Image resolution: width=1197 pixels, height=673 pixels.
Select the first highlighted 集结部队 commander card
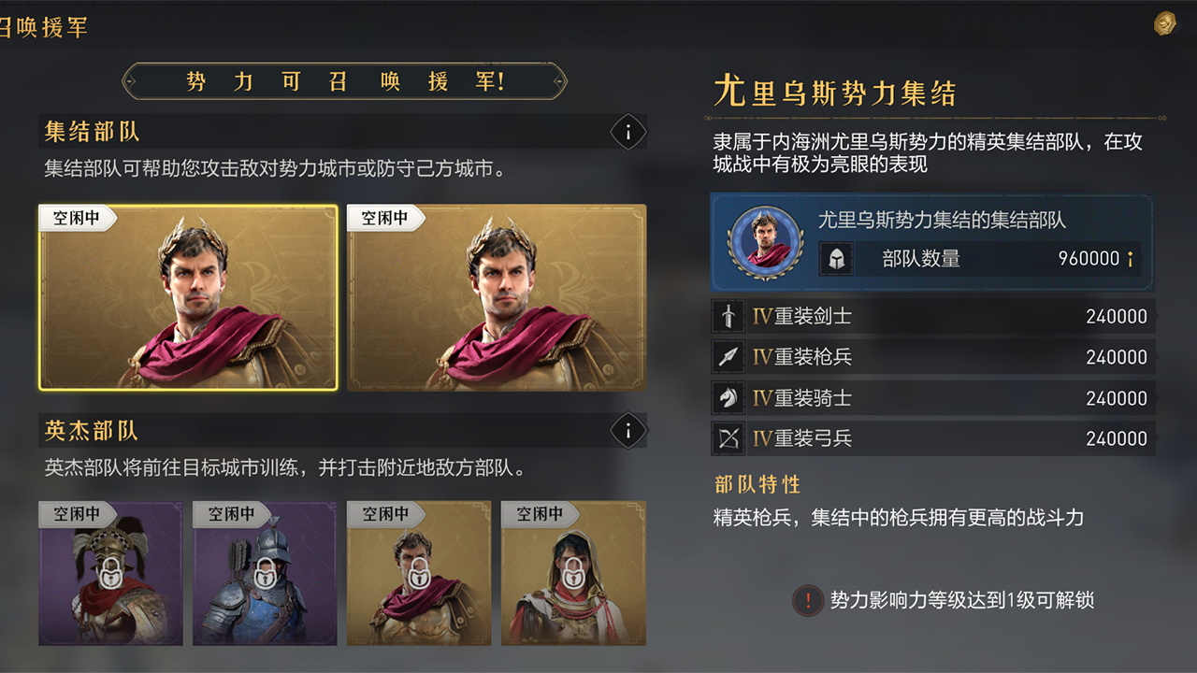(x=188, y=297)
